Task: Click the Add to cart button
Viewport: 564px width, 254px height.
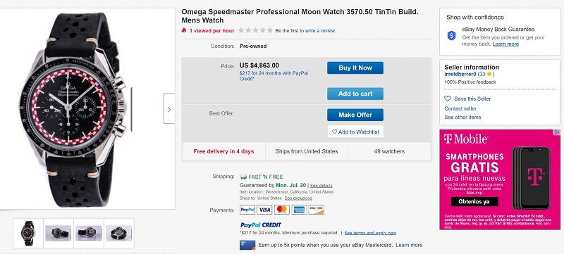Action: click(x=355, y=94)
